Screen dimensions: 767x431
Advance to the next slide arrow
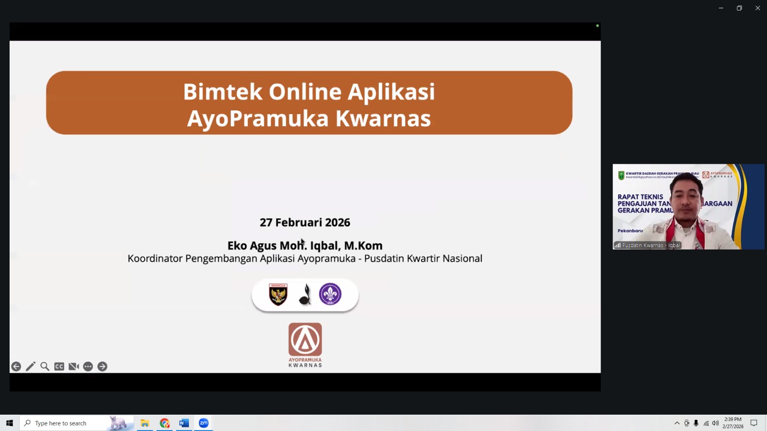(x=102, y=366)
